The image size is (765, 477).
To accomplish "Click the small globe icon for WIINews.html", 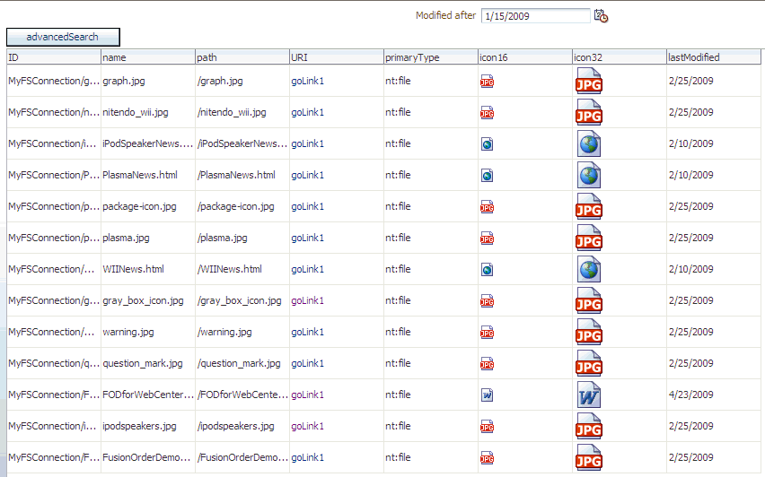I will (x=487, y=270).
